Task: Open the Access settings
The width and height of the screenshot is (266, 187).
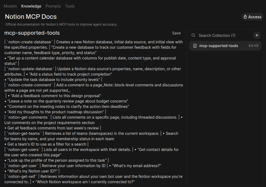Action: pyautogui.click(x=252, y=17)
